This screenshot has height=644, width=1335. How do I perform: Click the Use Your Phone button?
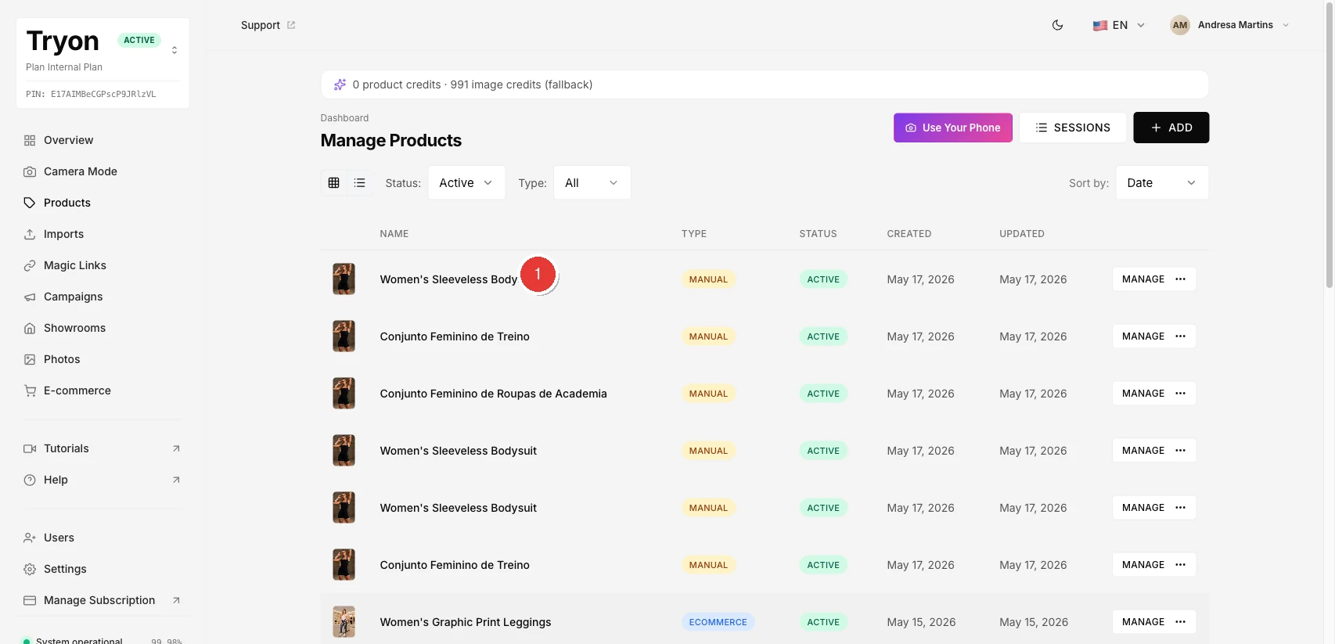click(x=953, y=128)
